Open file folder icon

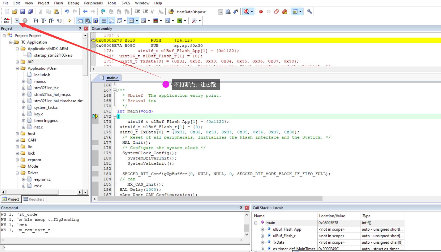pyautogui.click(x=15, y=11)
